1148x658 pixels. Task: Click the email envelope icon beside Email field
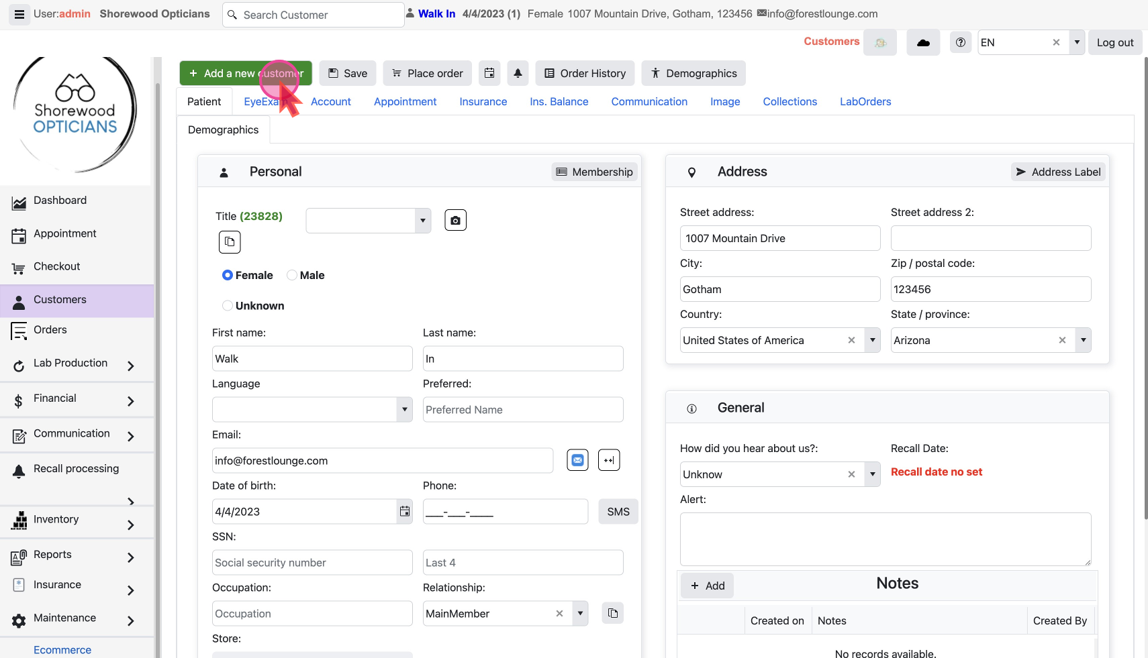coord(577,460)
